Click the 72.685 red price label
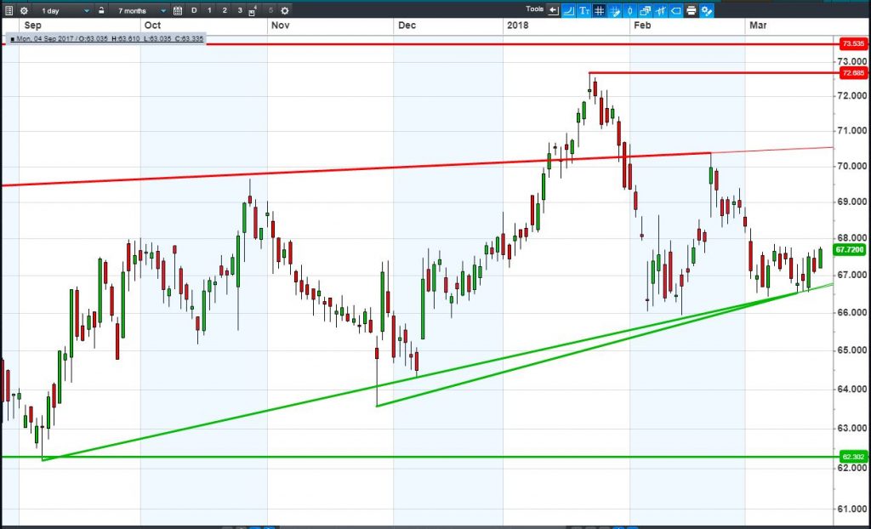The height and width of the screenshot is (529, 871). point(853,73)
